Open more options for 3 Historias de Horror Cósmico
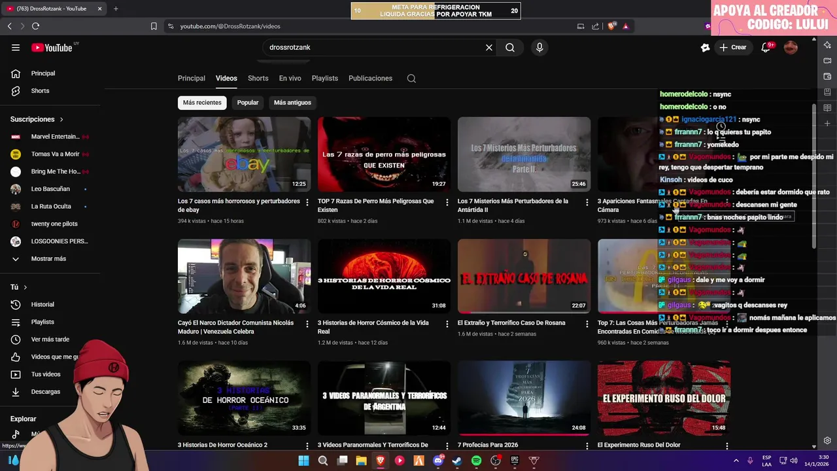 pos(447,324)
